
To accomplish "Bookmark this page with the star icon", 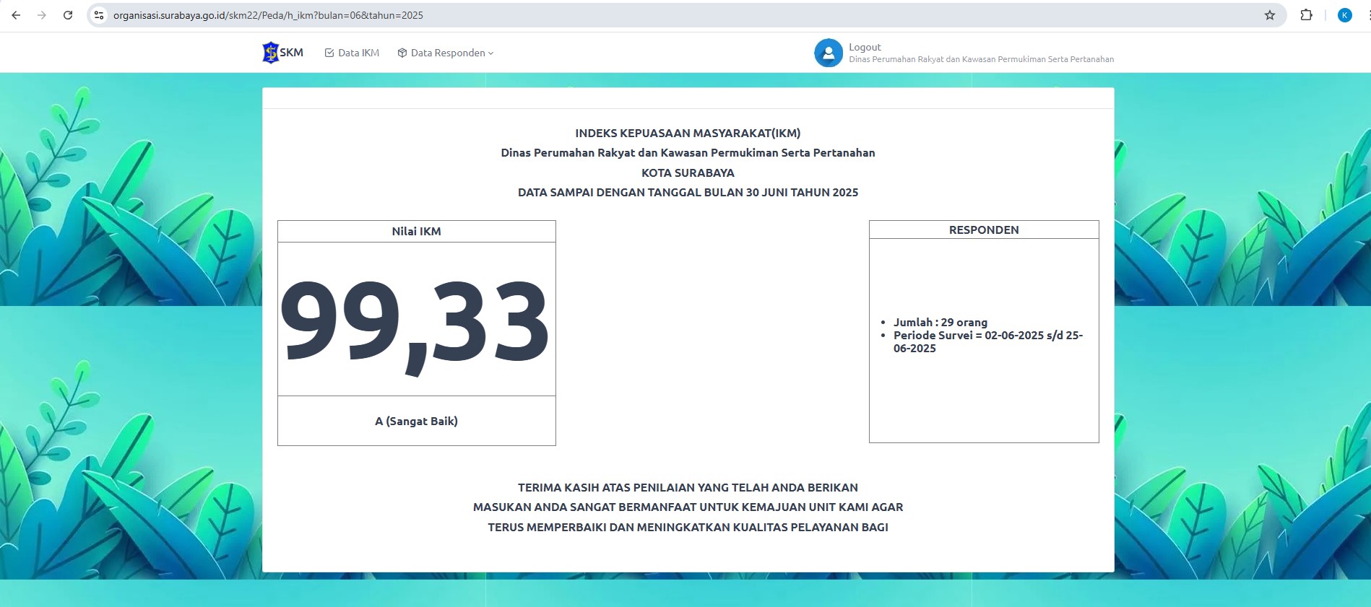I will pos(1269,15).
